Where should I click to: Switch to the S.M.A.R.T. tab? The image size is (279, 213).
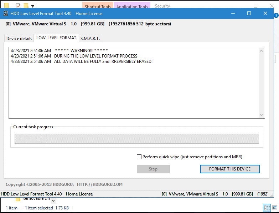pyautogui.click(x=90, y=38)
